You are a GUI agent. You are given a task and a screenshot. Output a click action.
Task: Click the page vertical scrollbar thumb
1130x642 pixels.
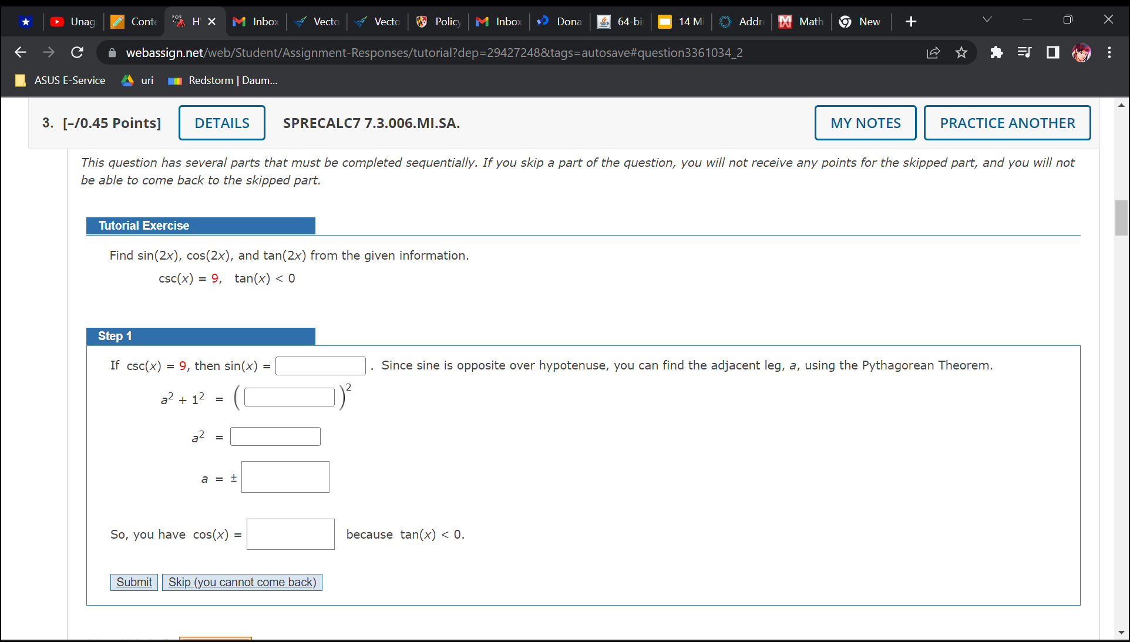point(1121,217)
